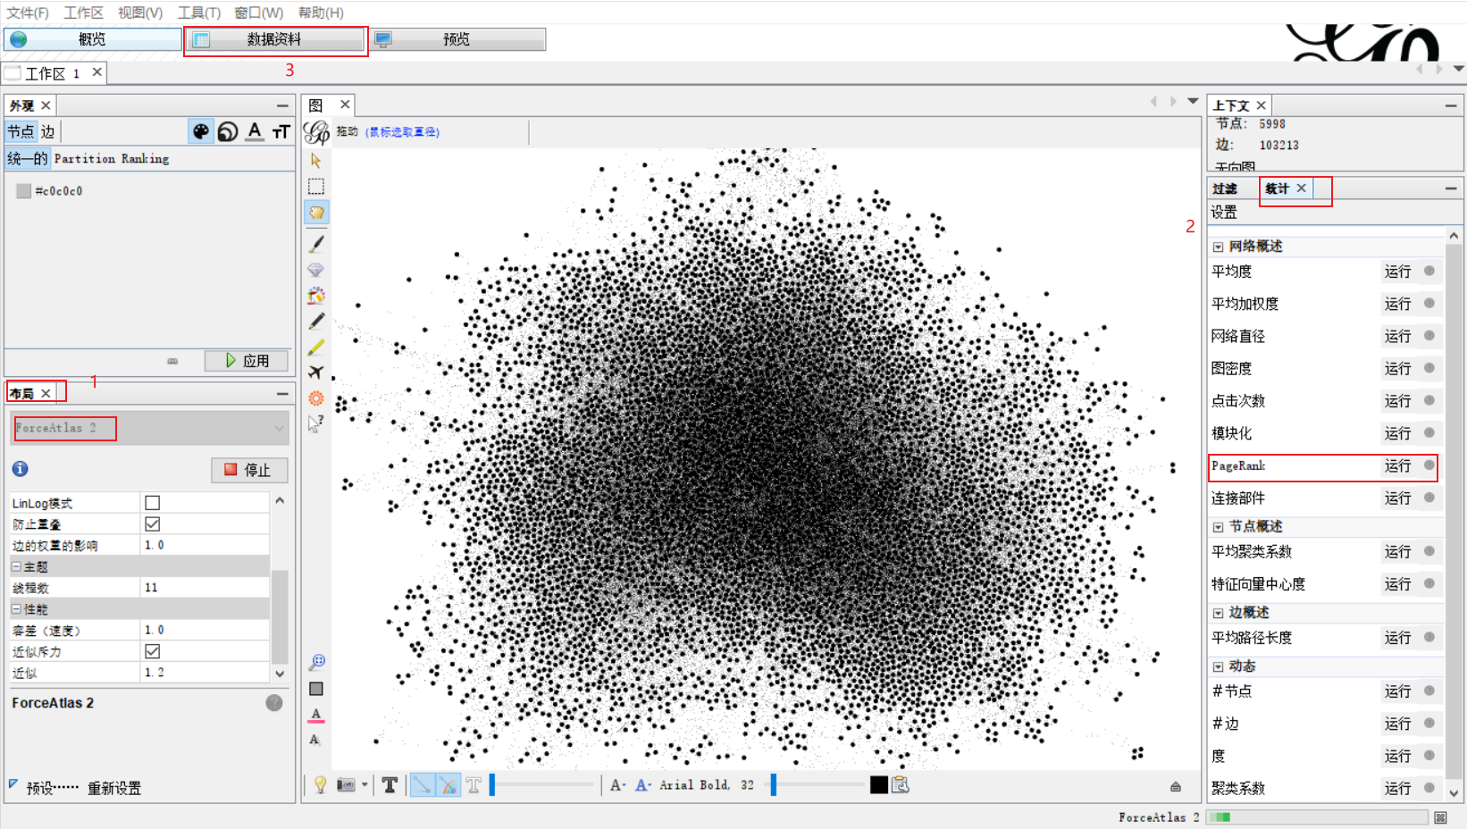Viewport: 1467px width, 829px height.
Task: Activate the shortest path airplane tool
Action: [316, 373]
